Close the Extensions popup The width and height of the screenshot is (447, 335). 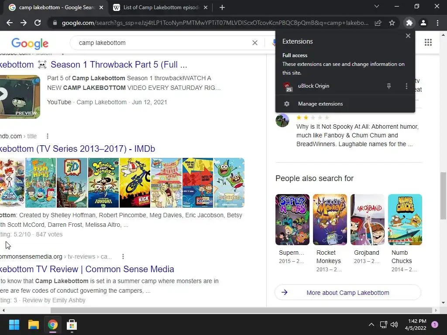point(408,36)
